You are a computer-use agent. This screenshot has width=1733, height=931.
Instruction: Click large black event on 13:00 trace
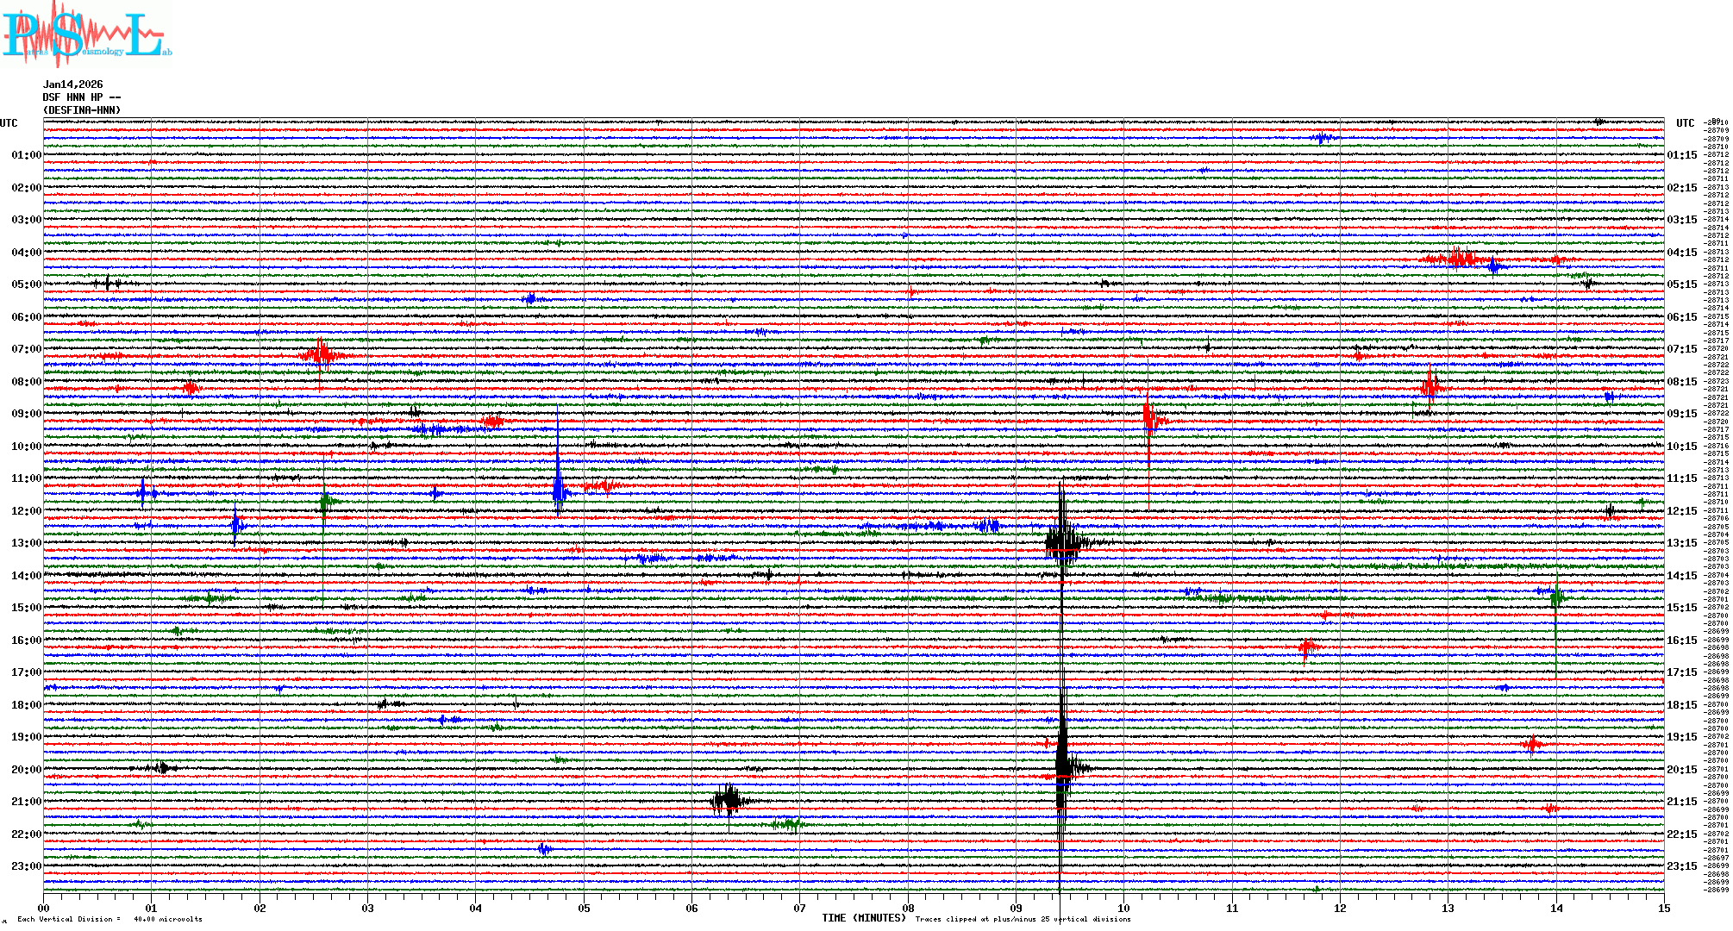(x=1064, y=543)
